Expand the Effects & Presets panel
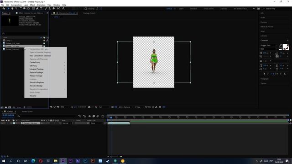Image resolution: width=292 pixels, height=164 pixels. point(267,27)
